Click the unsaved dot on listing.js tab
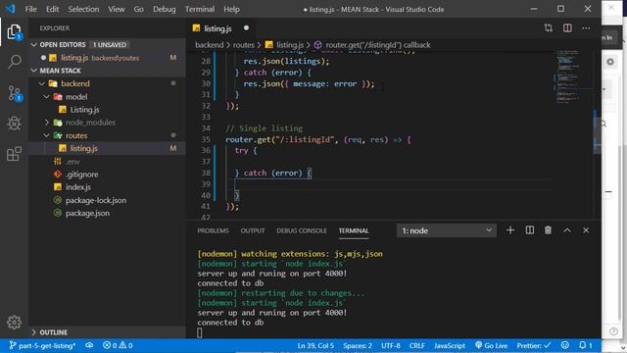The image size is (627, 353). 246,28
